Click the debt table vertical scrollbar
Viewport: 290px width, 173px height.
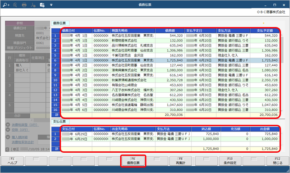click(x=282, y=73)
